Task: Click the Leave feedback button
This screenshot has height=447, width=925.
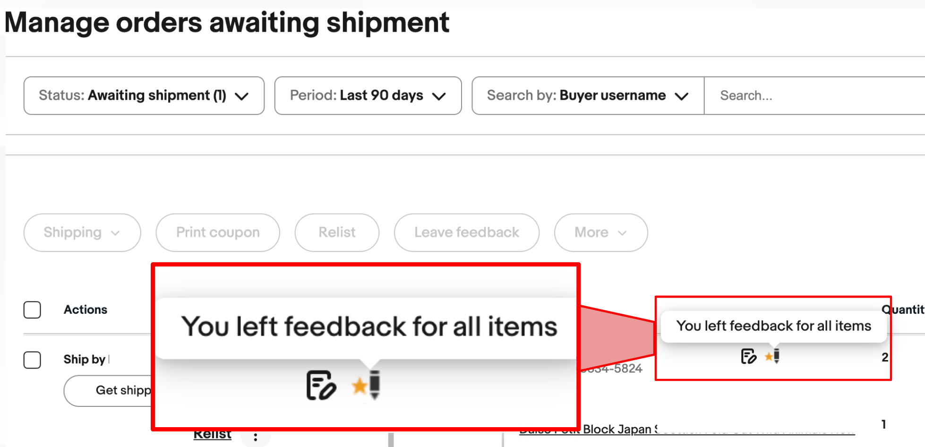Action: coord(467,232)
